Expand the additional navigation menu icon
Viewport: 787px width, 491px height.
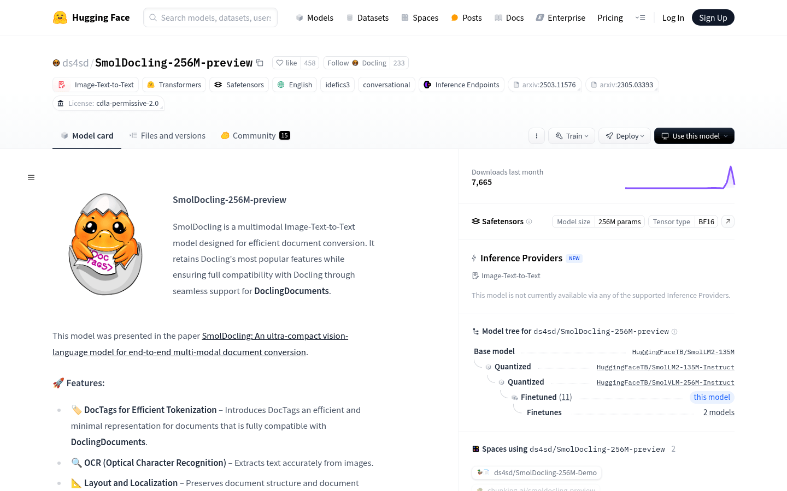(640, 17)
